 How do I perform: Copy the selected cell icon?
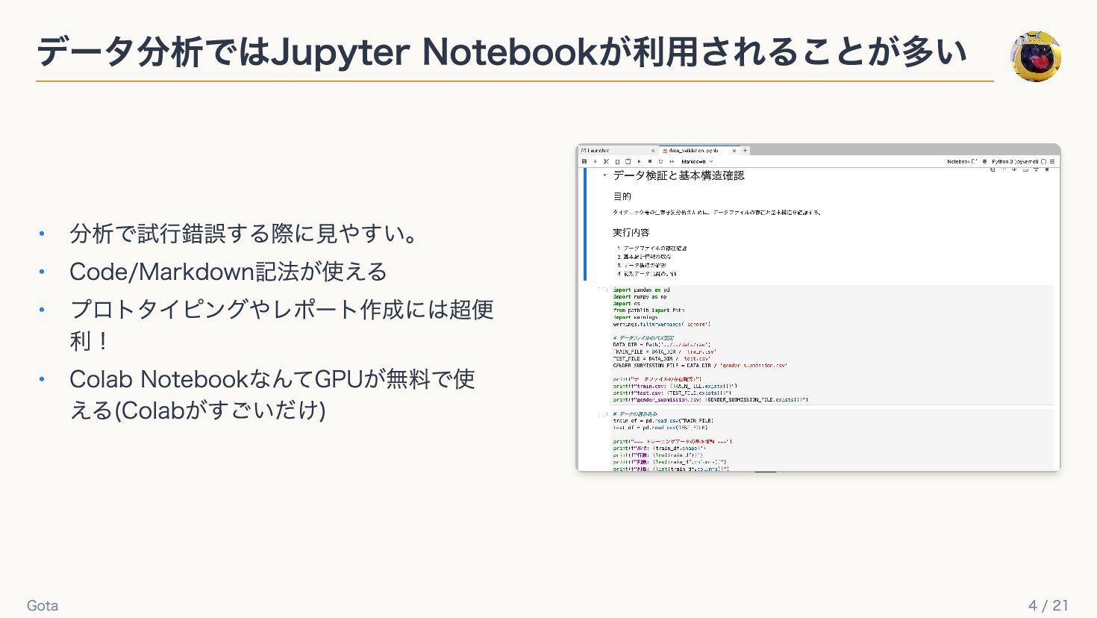point(617,162)
